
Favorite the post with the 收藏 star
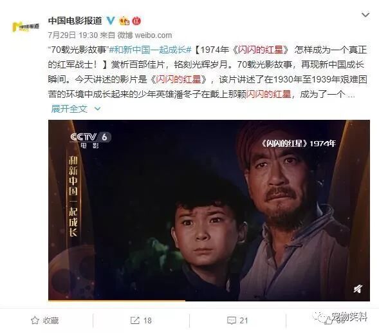(45, 320)
